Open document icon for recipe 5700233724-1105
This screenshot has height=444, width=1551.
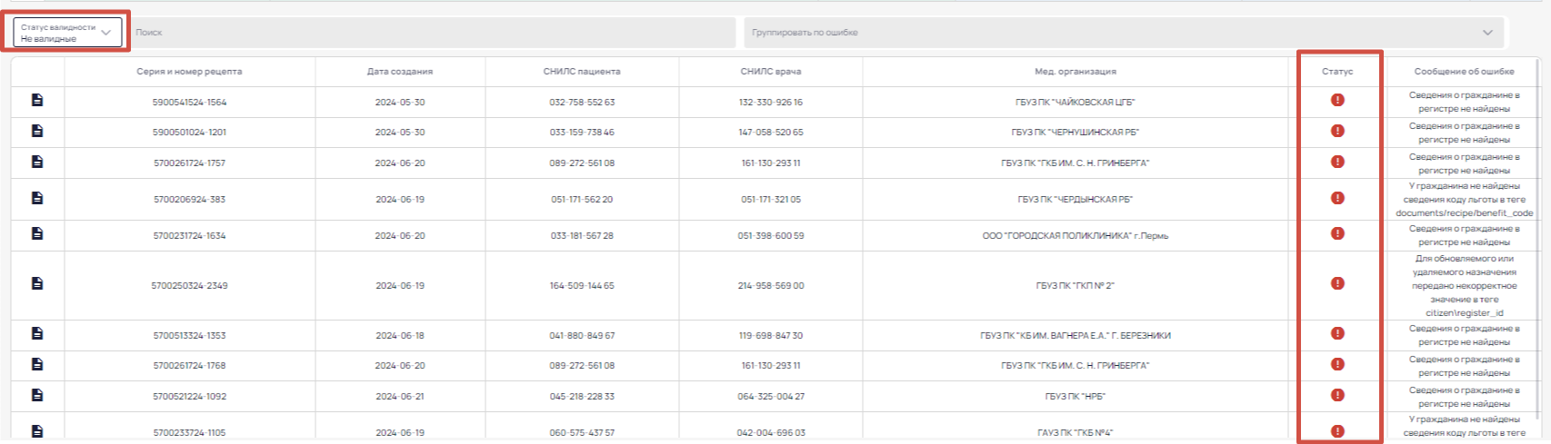coord(37,431)
